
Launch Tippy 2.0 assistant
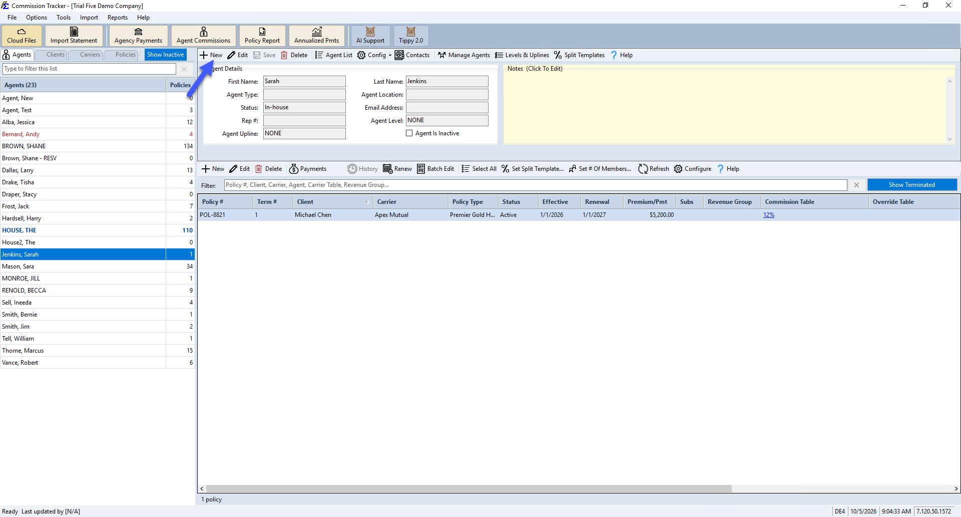pos(410,36)
